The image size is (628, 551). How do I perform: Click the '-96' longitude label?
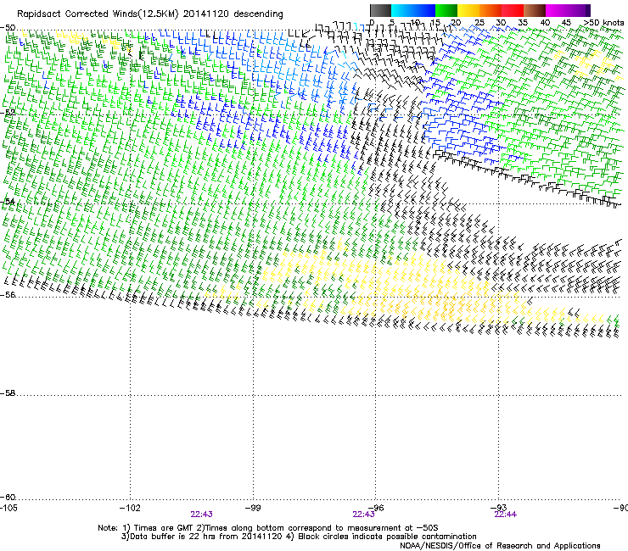(375, 508)
